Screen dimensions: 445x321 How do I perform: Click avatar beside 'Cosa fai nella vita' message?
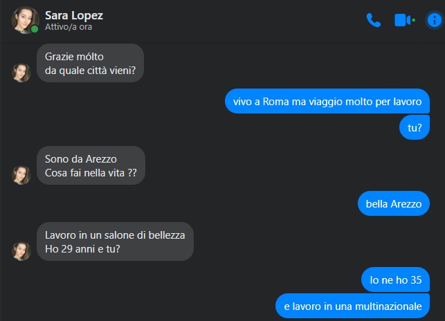pos(21,174)
